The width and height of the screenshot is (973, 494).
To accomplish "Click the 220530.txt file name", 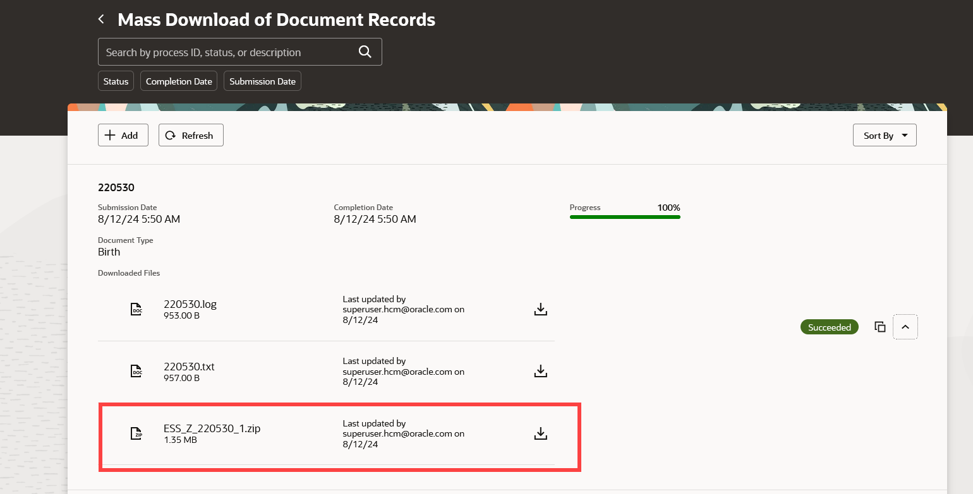I will (189, 367).
